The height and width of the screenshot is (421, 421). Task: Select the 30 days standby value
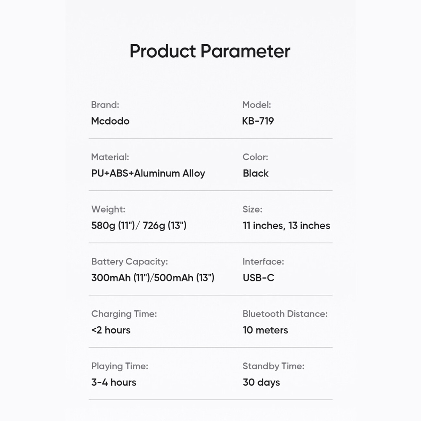coord(261,382)
